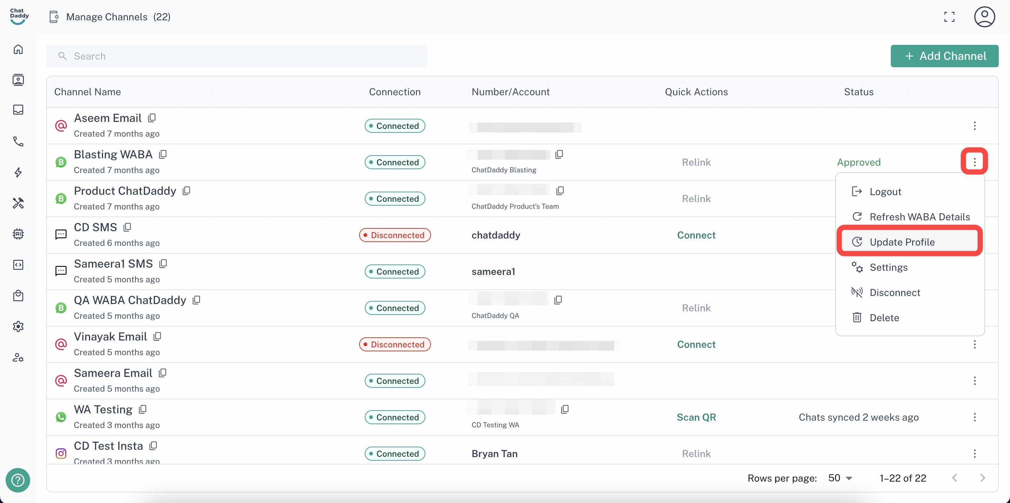The height and width of the screenshot is (503, 1010).
Task: Open three-dot menu for Aseem Email
Action: pos(974,126)
